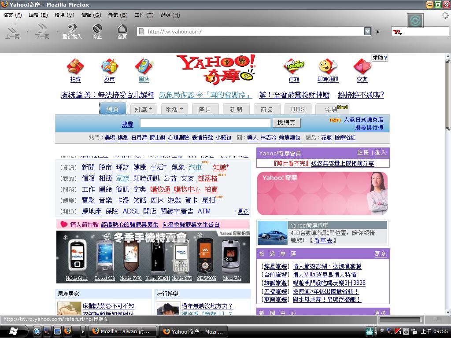This screenshot has height=338, width=451.
Task: Click the Firefox quick launch icon
Action: tap(67, 331)
